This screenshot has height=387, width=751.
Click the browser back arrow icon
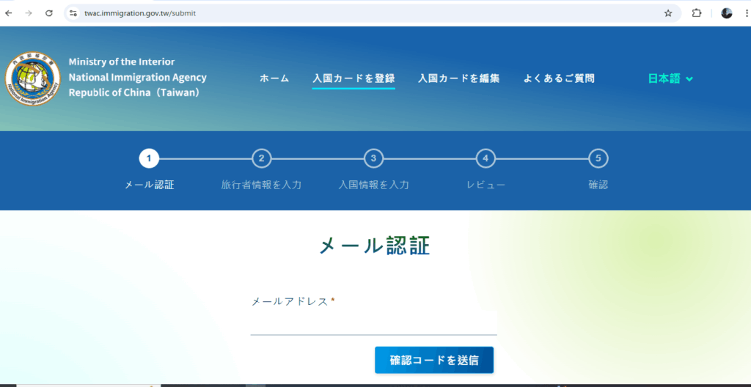9,13
